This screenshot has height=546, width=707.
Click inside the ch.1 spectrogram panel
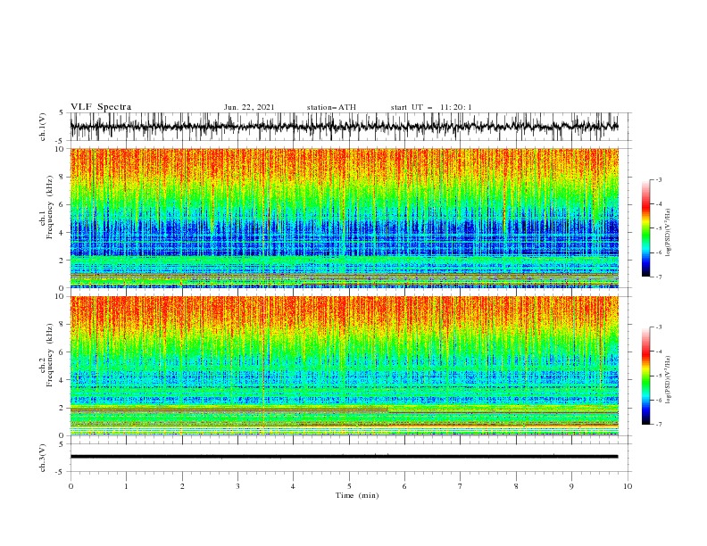(x=344, y=218)
